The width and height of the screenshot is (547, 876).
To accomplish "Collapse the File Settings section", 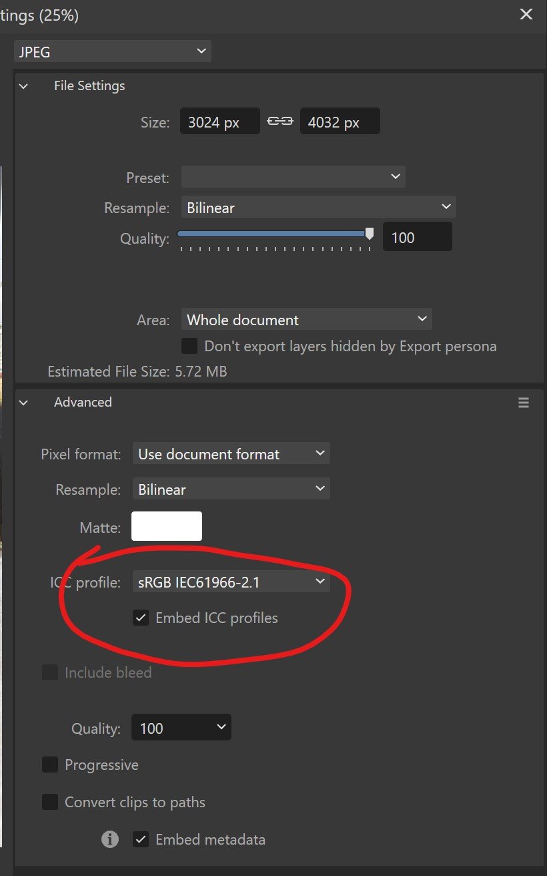I will pyautogui.click(x=24, y=86).
